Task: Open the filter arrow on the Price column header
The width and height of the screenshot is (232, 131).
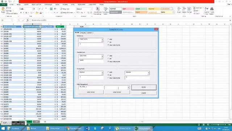Action: (x=65, y=27)
